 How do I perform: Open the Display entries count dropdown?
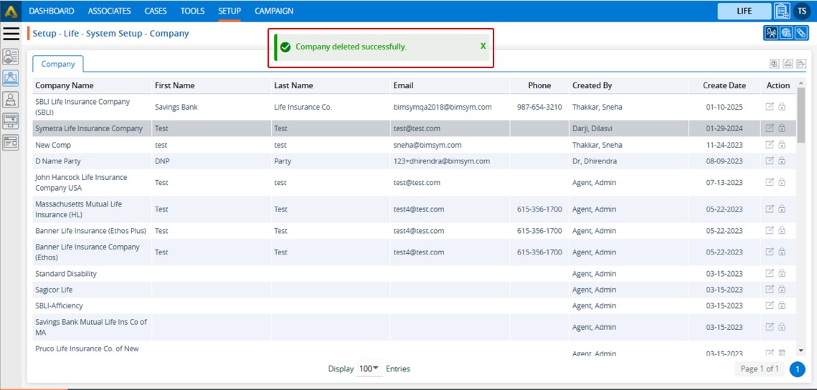pyautogui.click(x=369, y=368)
